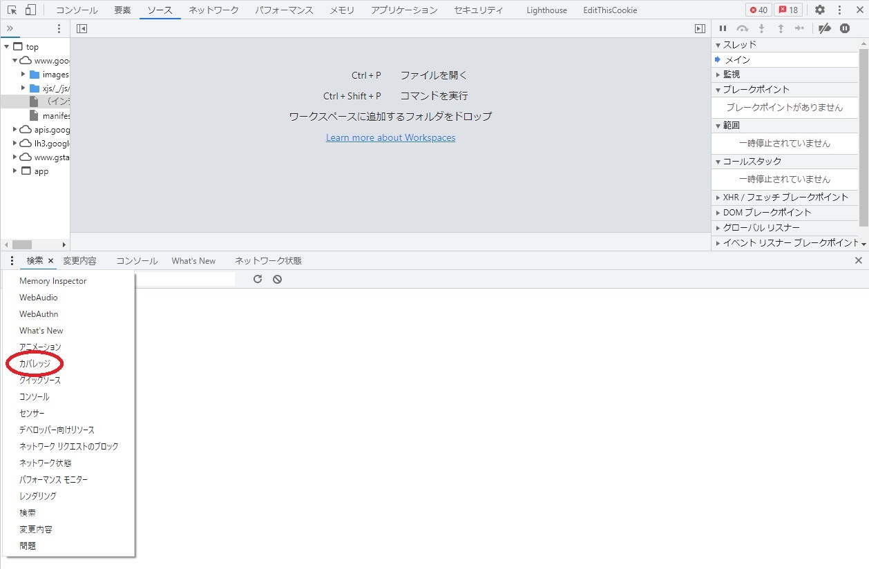The width and height of the screenshot is (869, 569).
Task: Click the clear search results icon
Action: tap(277, 279)
